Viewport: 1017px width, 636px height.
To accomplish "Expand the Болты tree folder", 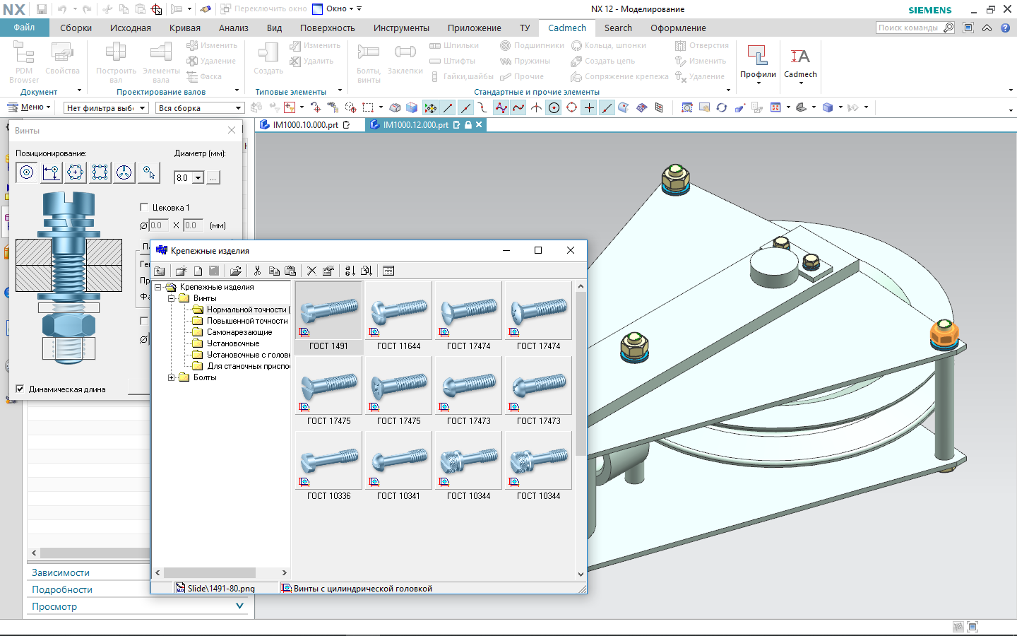I will pos(171,377).
